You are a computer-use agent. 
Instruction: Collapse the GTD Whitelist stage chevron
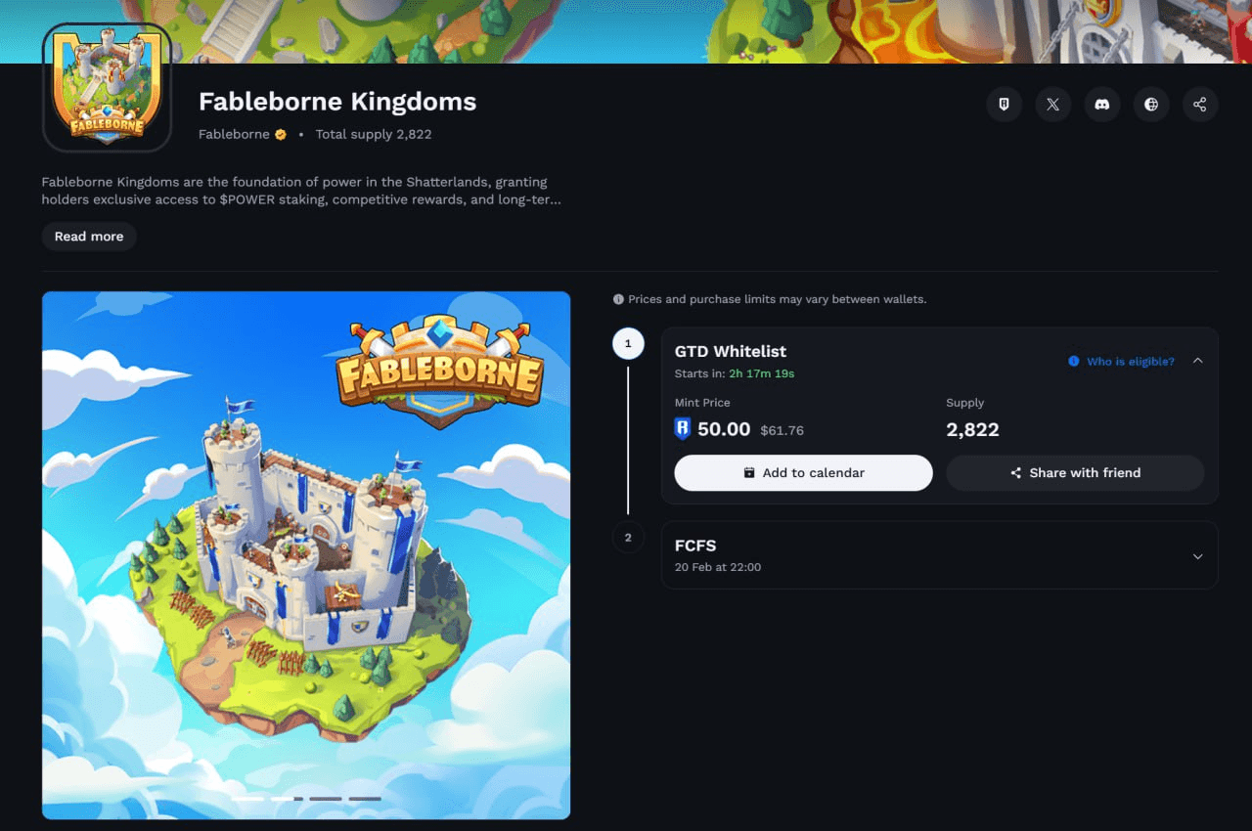1198,361
